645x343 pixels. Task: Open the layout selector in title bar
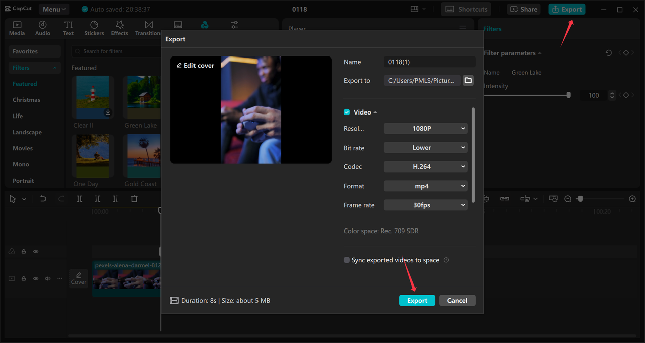click(x=418, y=9)
